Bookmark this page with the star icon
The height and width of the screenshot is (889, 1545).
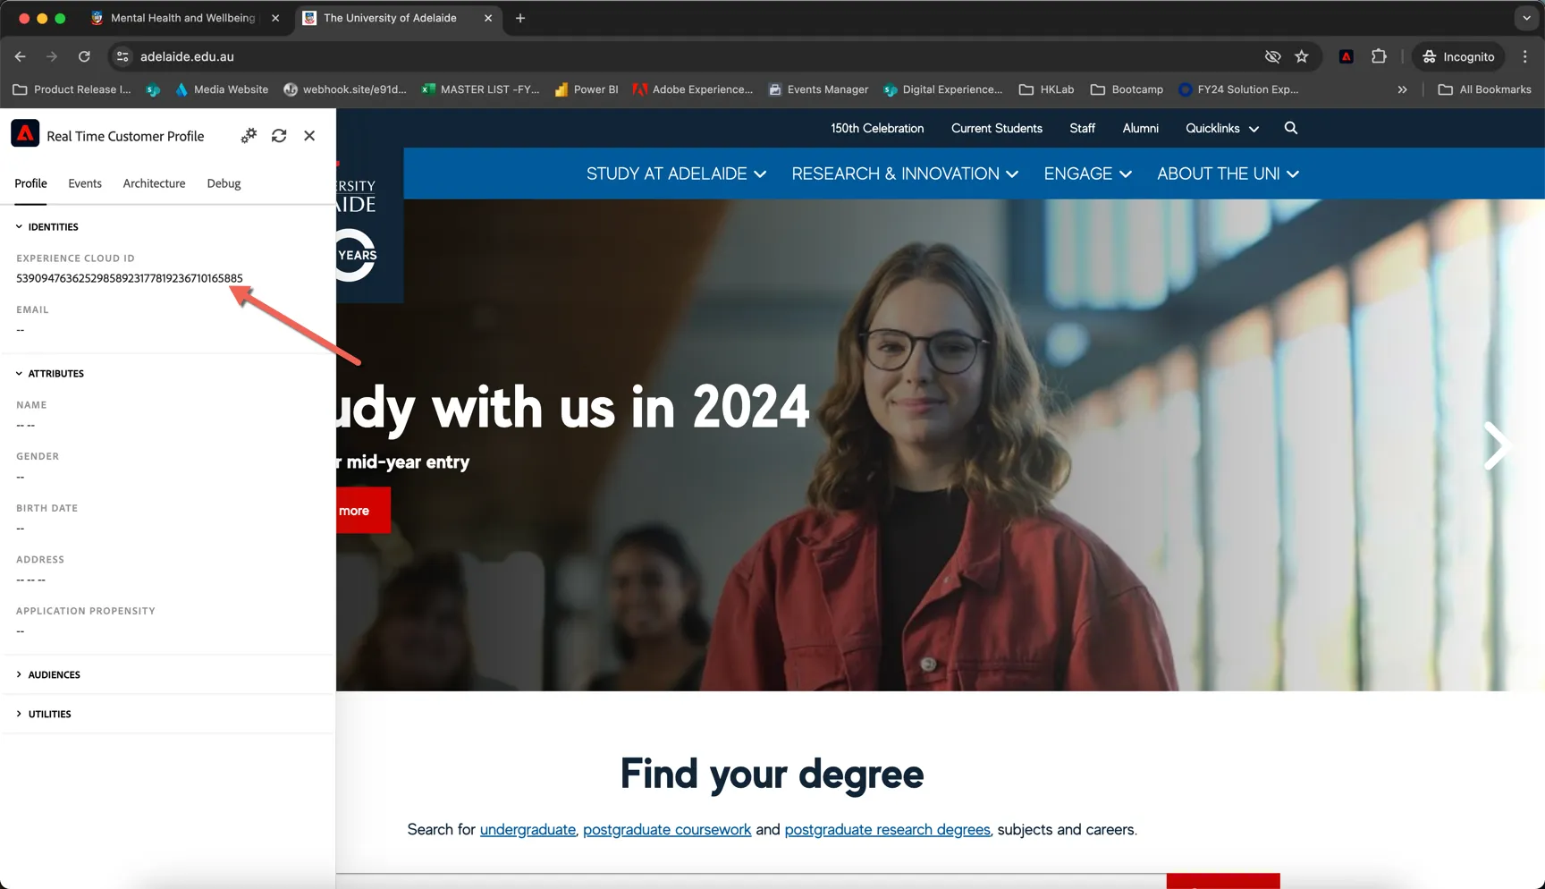[1302, 56]
